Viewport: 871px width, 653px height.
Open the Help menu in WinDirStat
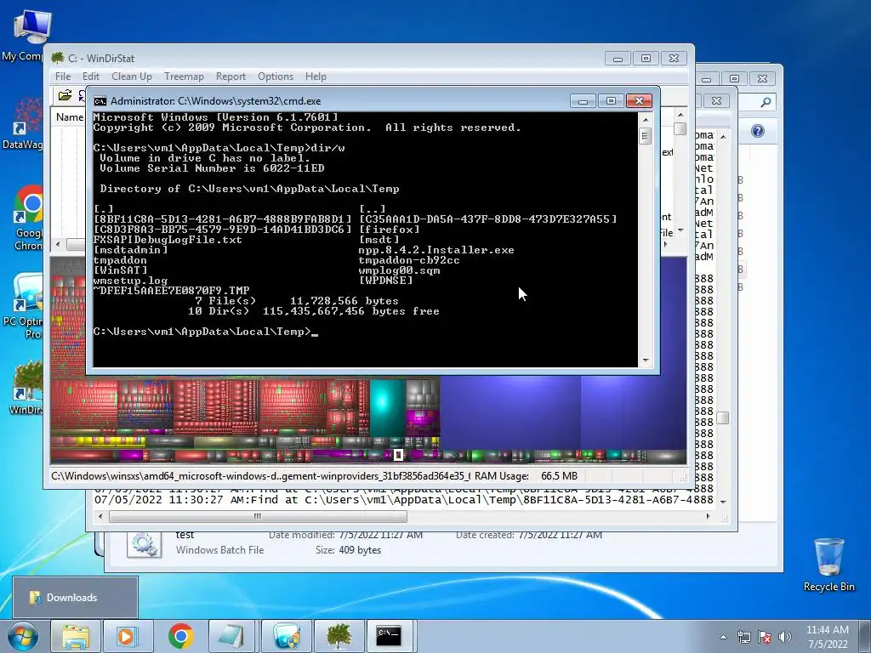(x=316, y=77)
